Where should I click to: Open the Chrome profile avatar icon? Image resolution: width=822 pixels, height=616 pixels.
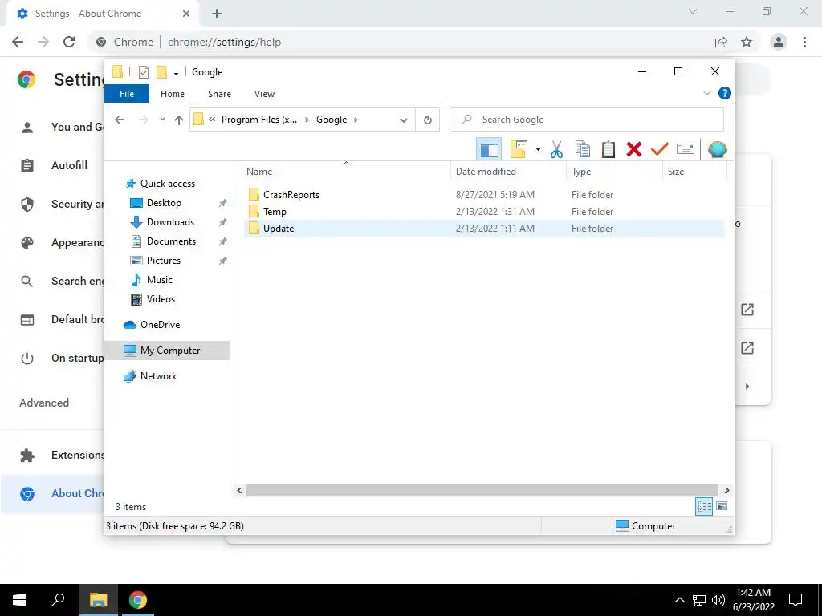tap(779, 42)
